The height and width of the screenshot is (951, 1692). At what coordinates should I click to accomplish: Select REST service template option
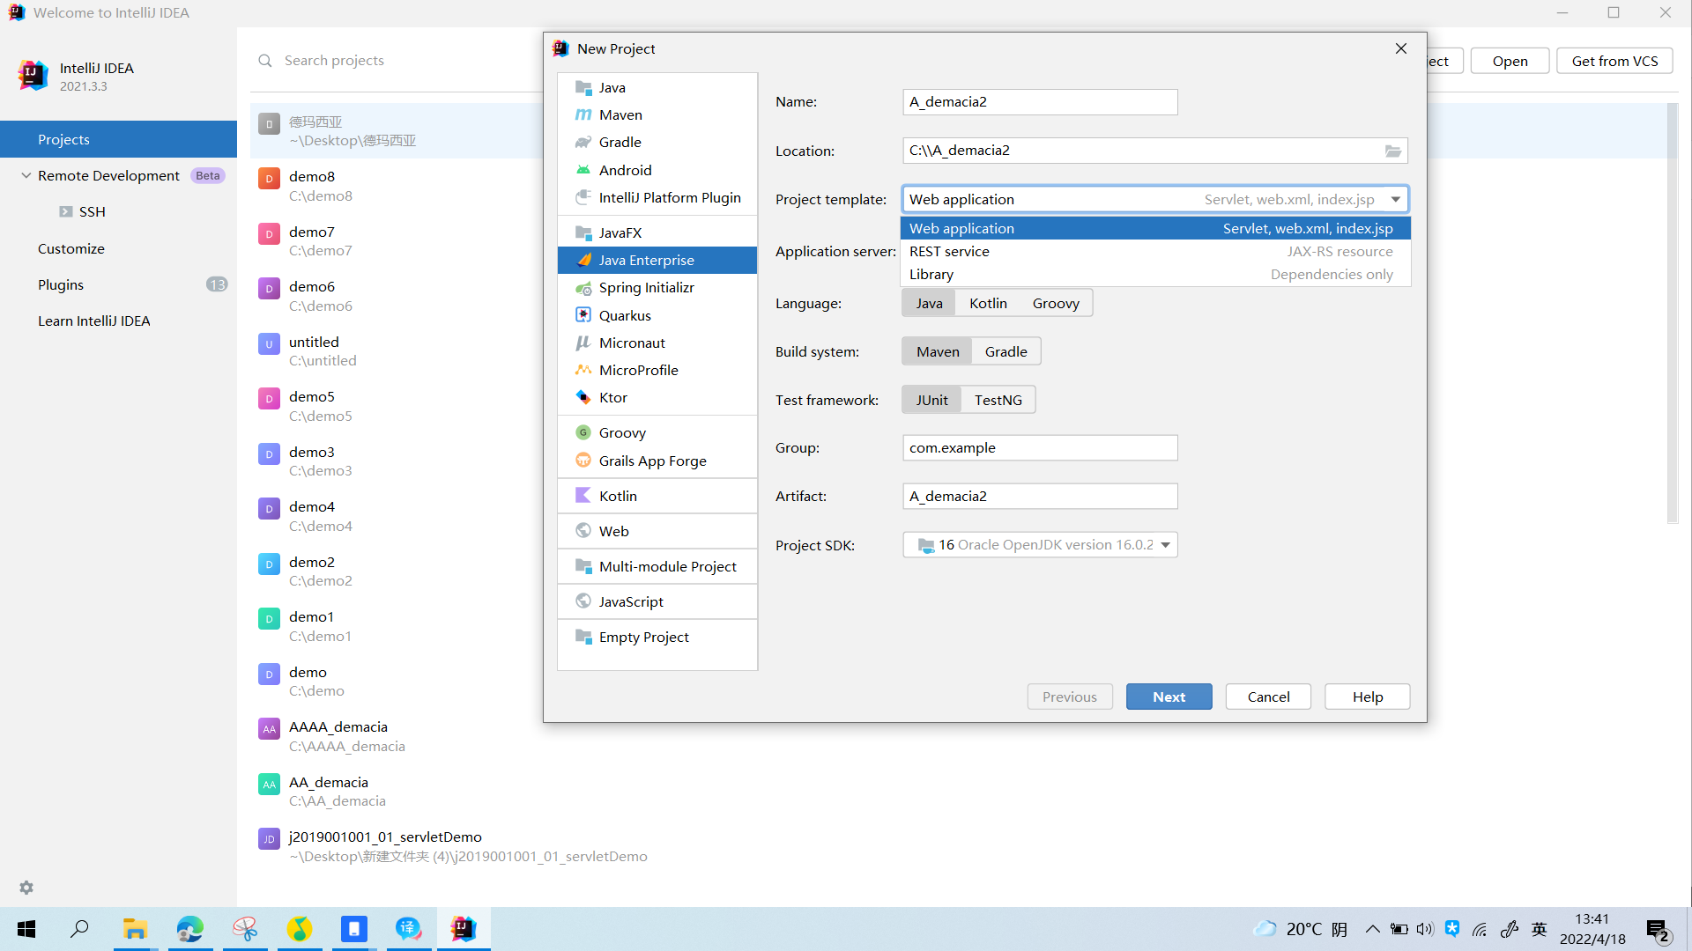pos(1155,251)
